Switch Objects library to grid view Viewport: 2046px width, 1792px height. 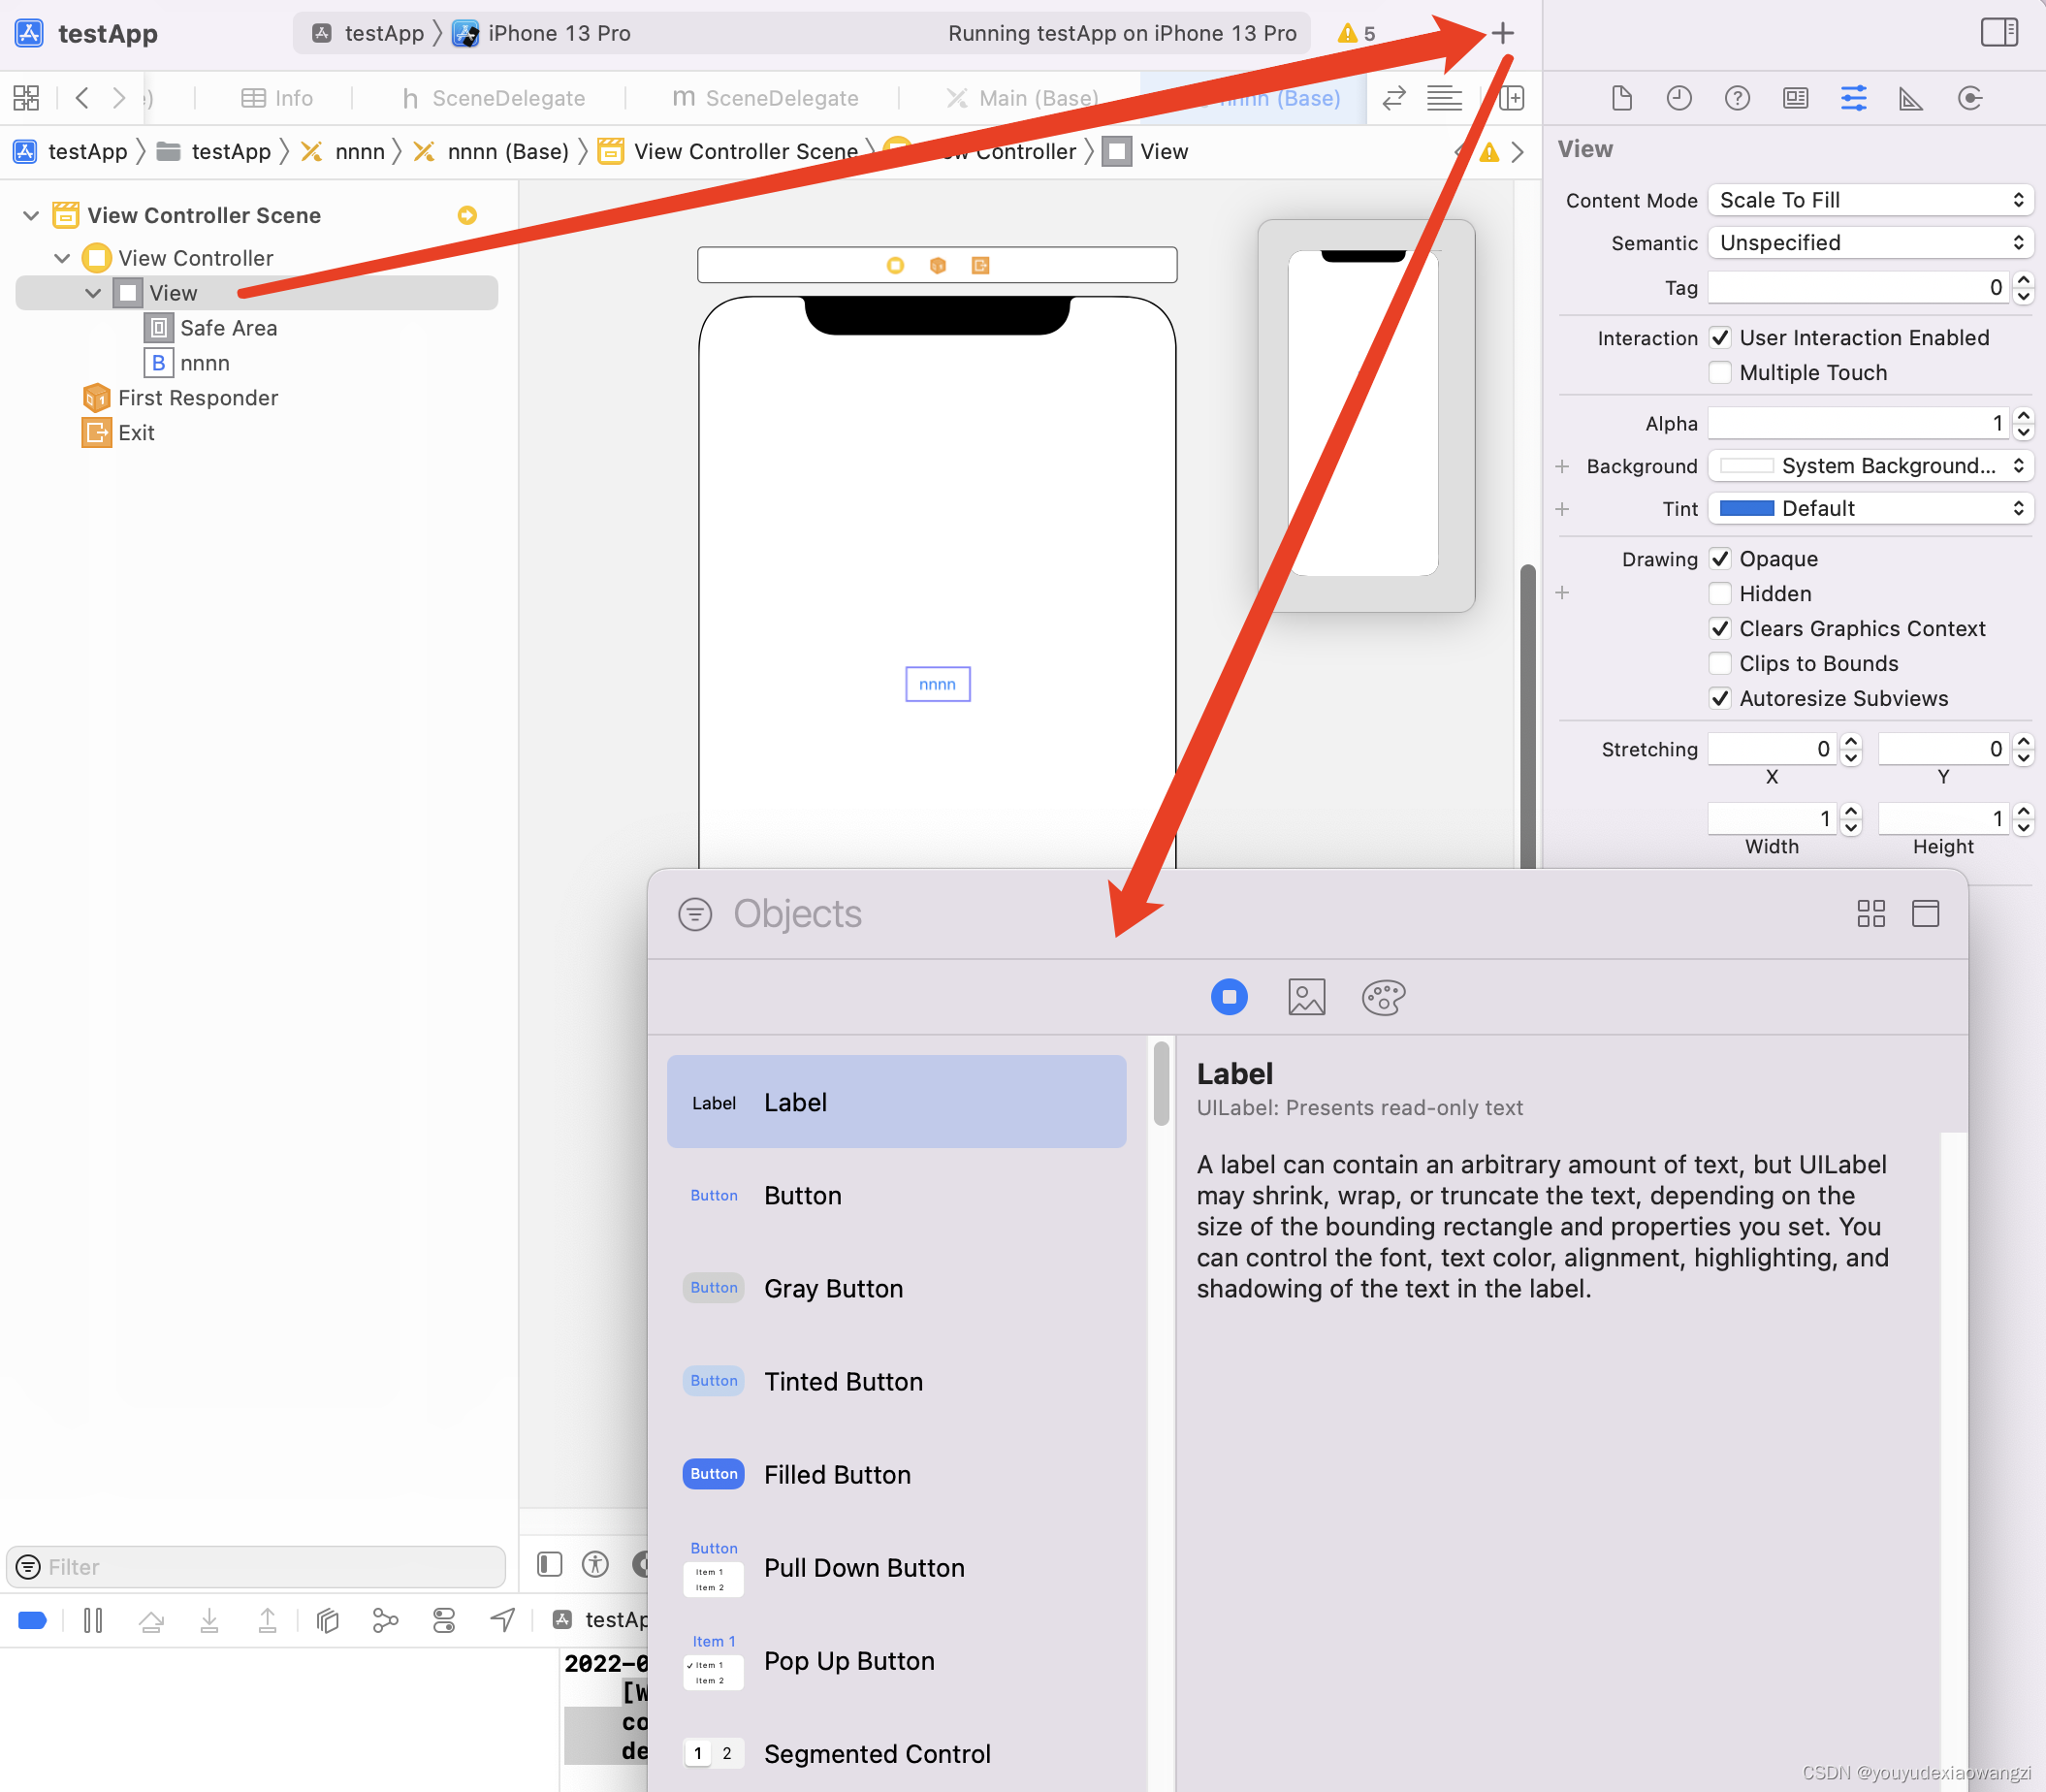[1870, 913]
